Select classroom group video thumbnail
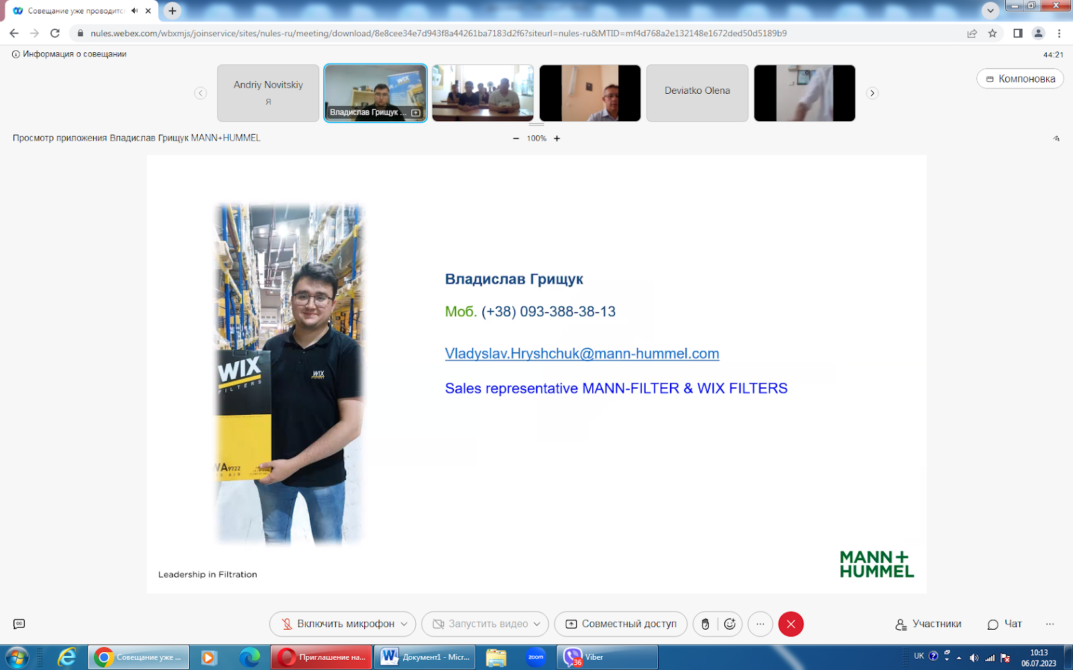This screenshot has height=670, width=1073. click(483, 93)
